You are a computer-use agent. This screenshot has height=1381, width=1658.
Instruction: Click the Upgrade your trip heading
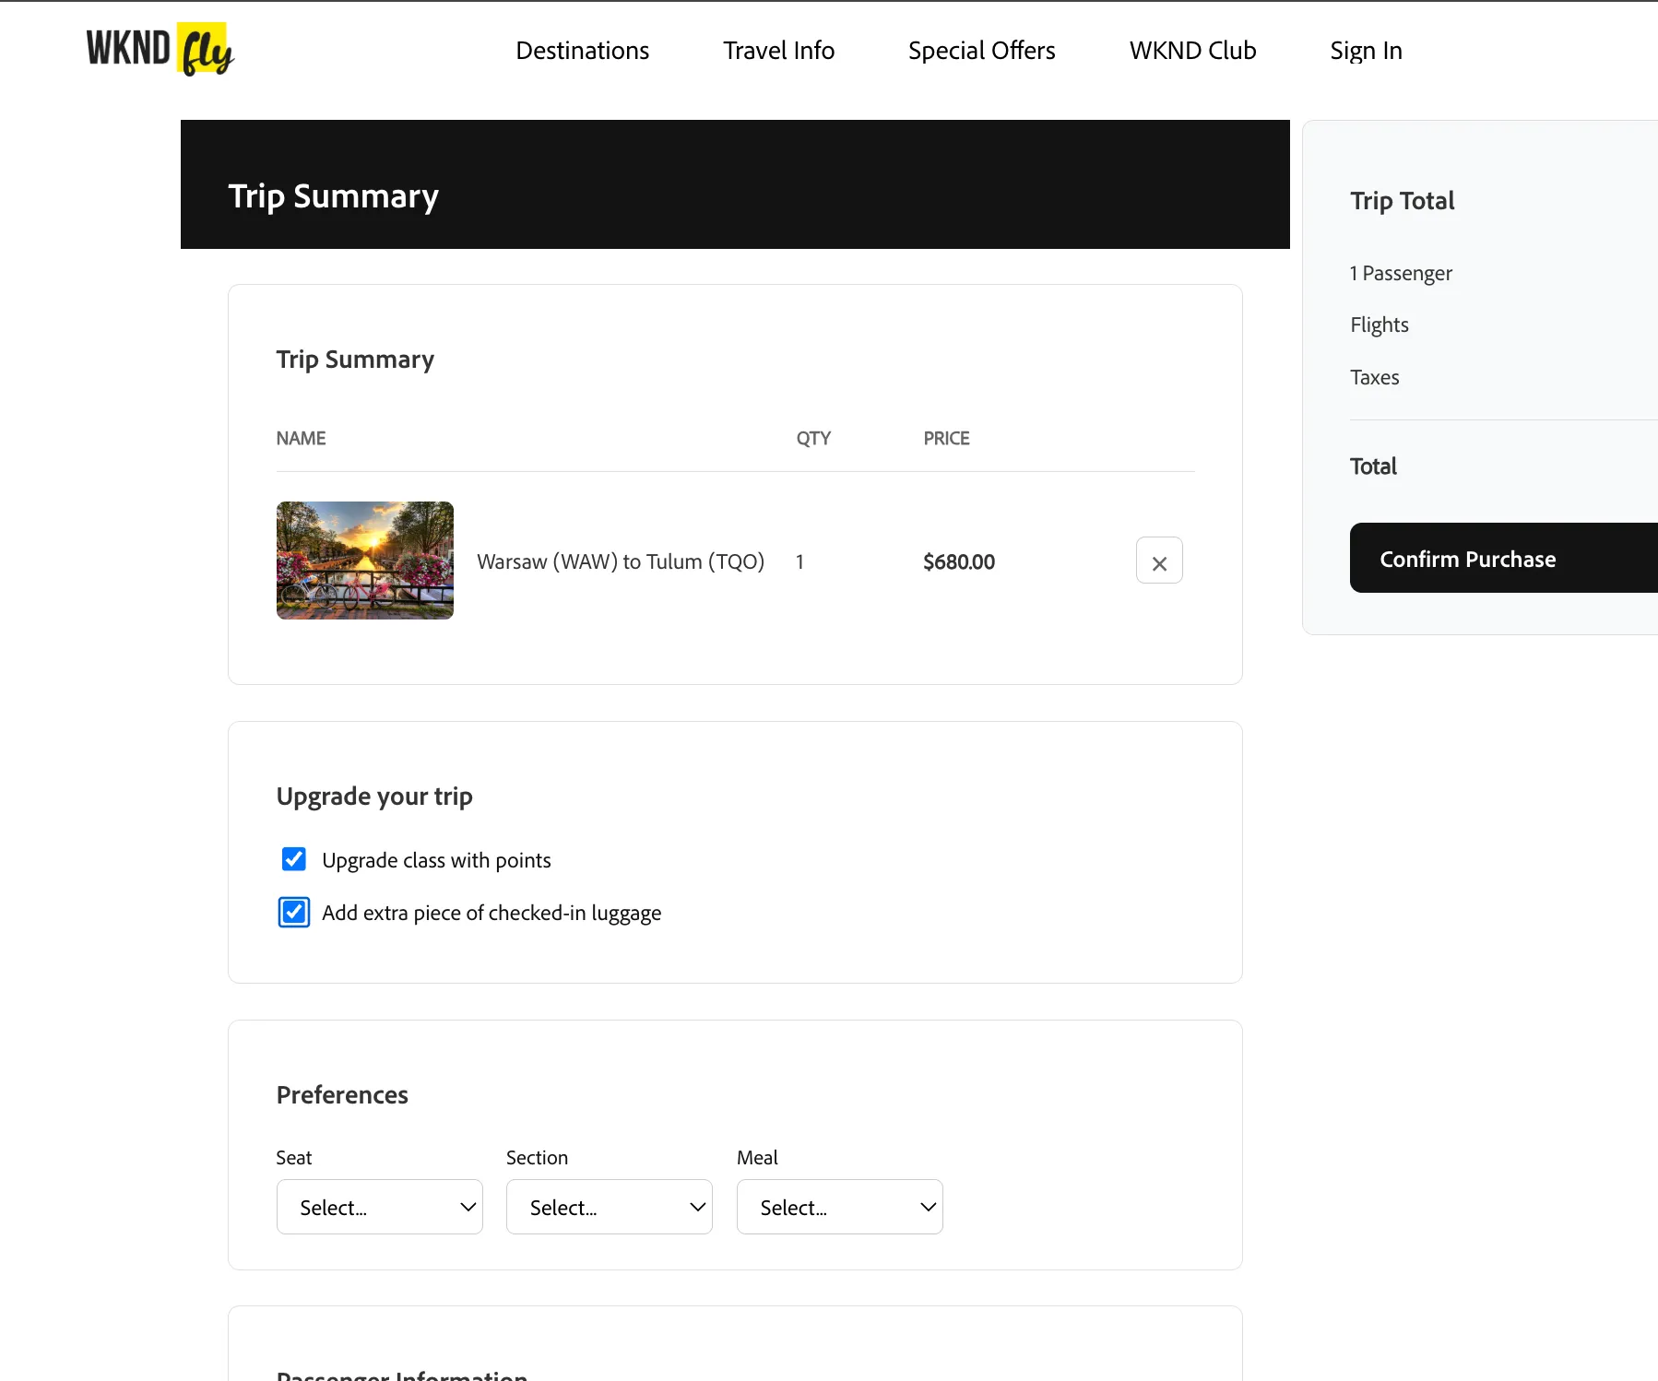(374, 796)
